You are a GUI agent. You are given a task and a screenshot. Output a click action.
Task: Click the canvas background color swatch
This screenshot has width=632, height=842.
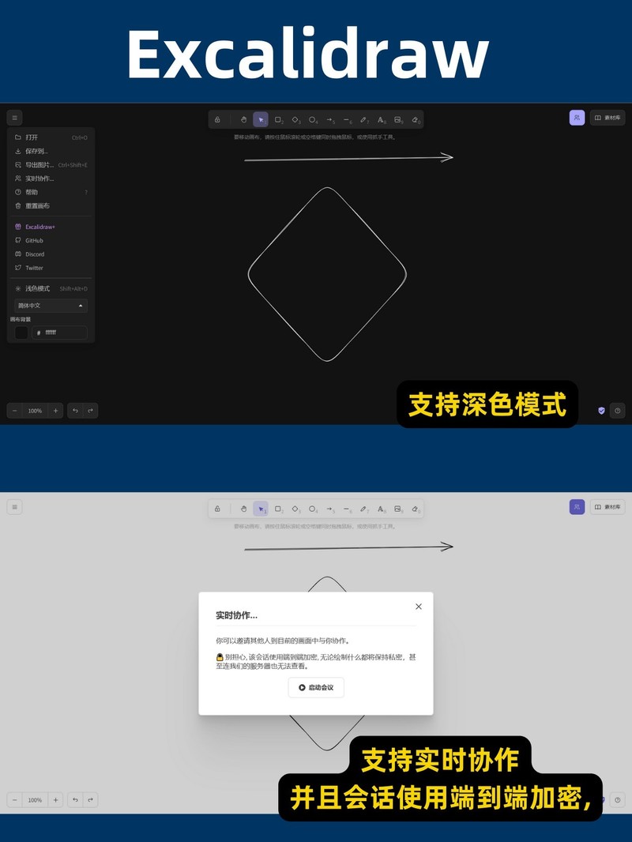21,333
